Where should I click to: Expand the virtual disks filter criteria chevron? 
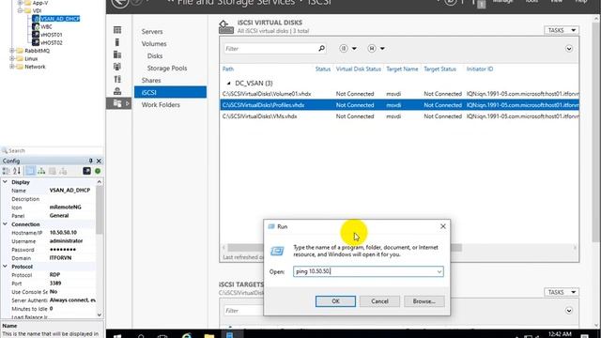coord(569,49)
